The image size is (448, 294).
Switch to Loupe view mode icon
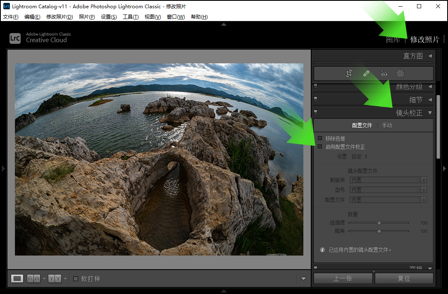17,279
